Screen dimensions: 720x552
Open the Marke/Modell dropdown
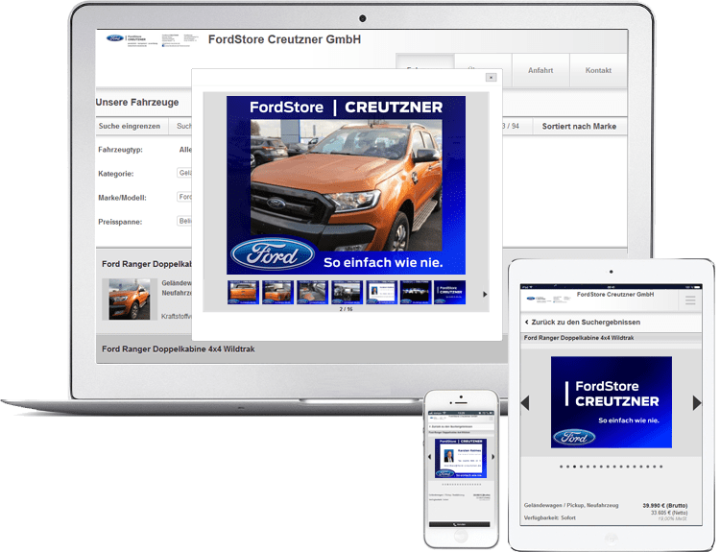(x=184, y=197)
